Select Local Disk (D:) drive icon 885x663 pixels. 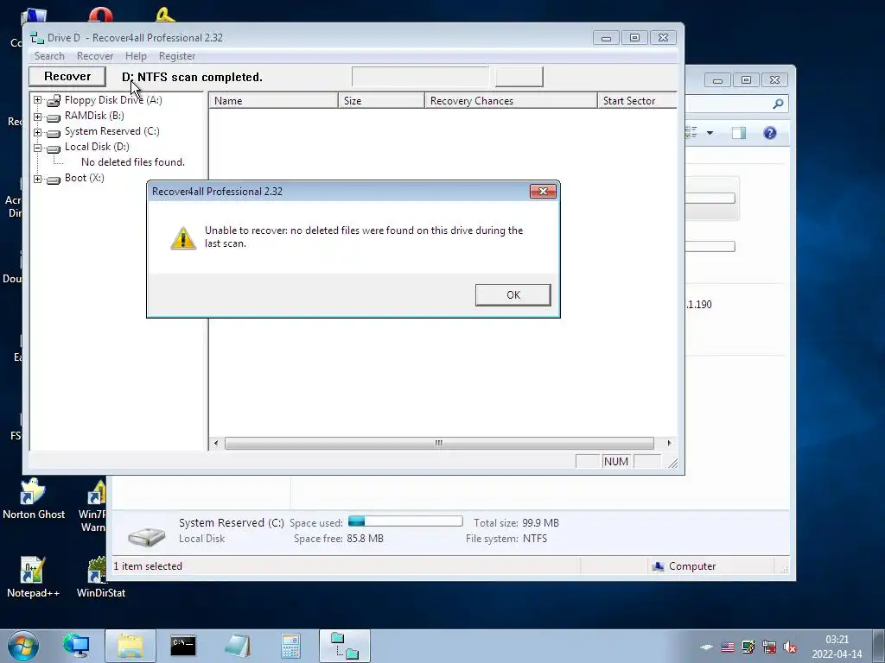point(54,148)
